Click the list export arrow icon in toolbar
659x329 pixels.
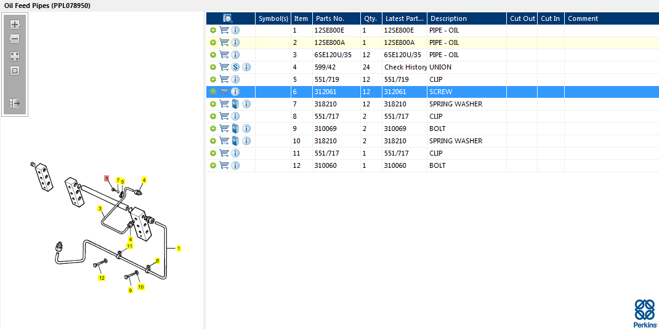(x=15, y=103)
